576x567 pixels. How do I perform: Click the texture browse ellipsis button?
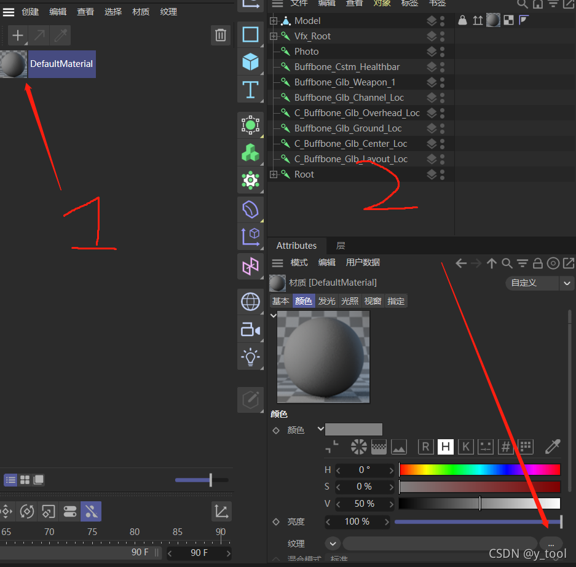coord(551,544)
